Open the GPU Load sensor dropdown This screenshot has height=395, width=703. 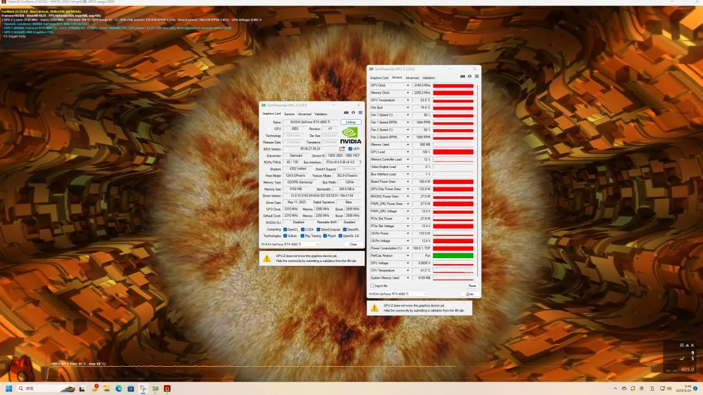408,152
